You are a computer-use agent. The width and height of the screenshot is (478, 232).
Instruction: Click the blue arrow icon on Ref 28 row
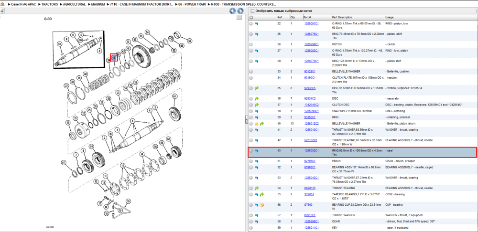pos(256,61)
